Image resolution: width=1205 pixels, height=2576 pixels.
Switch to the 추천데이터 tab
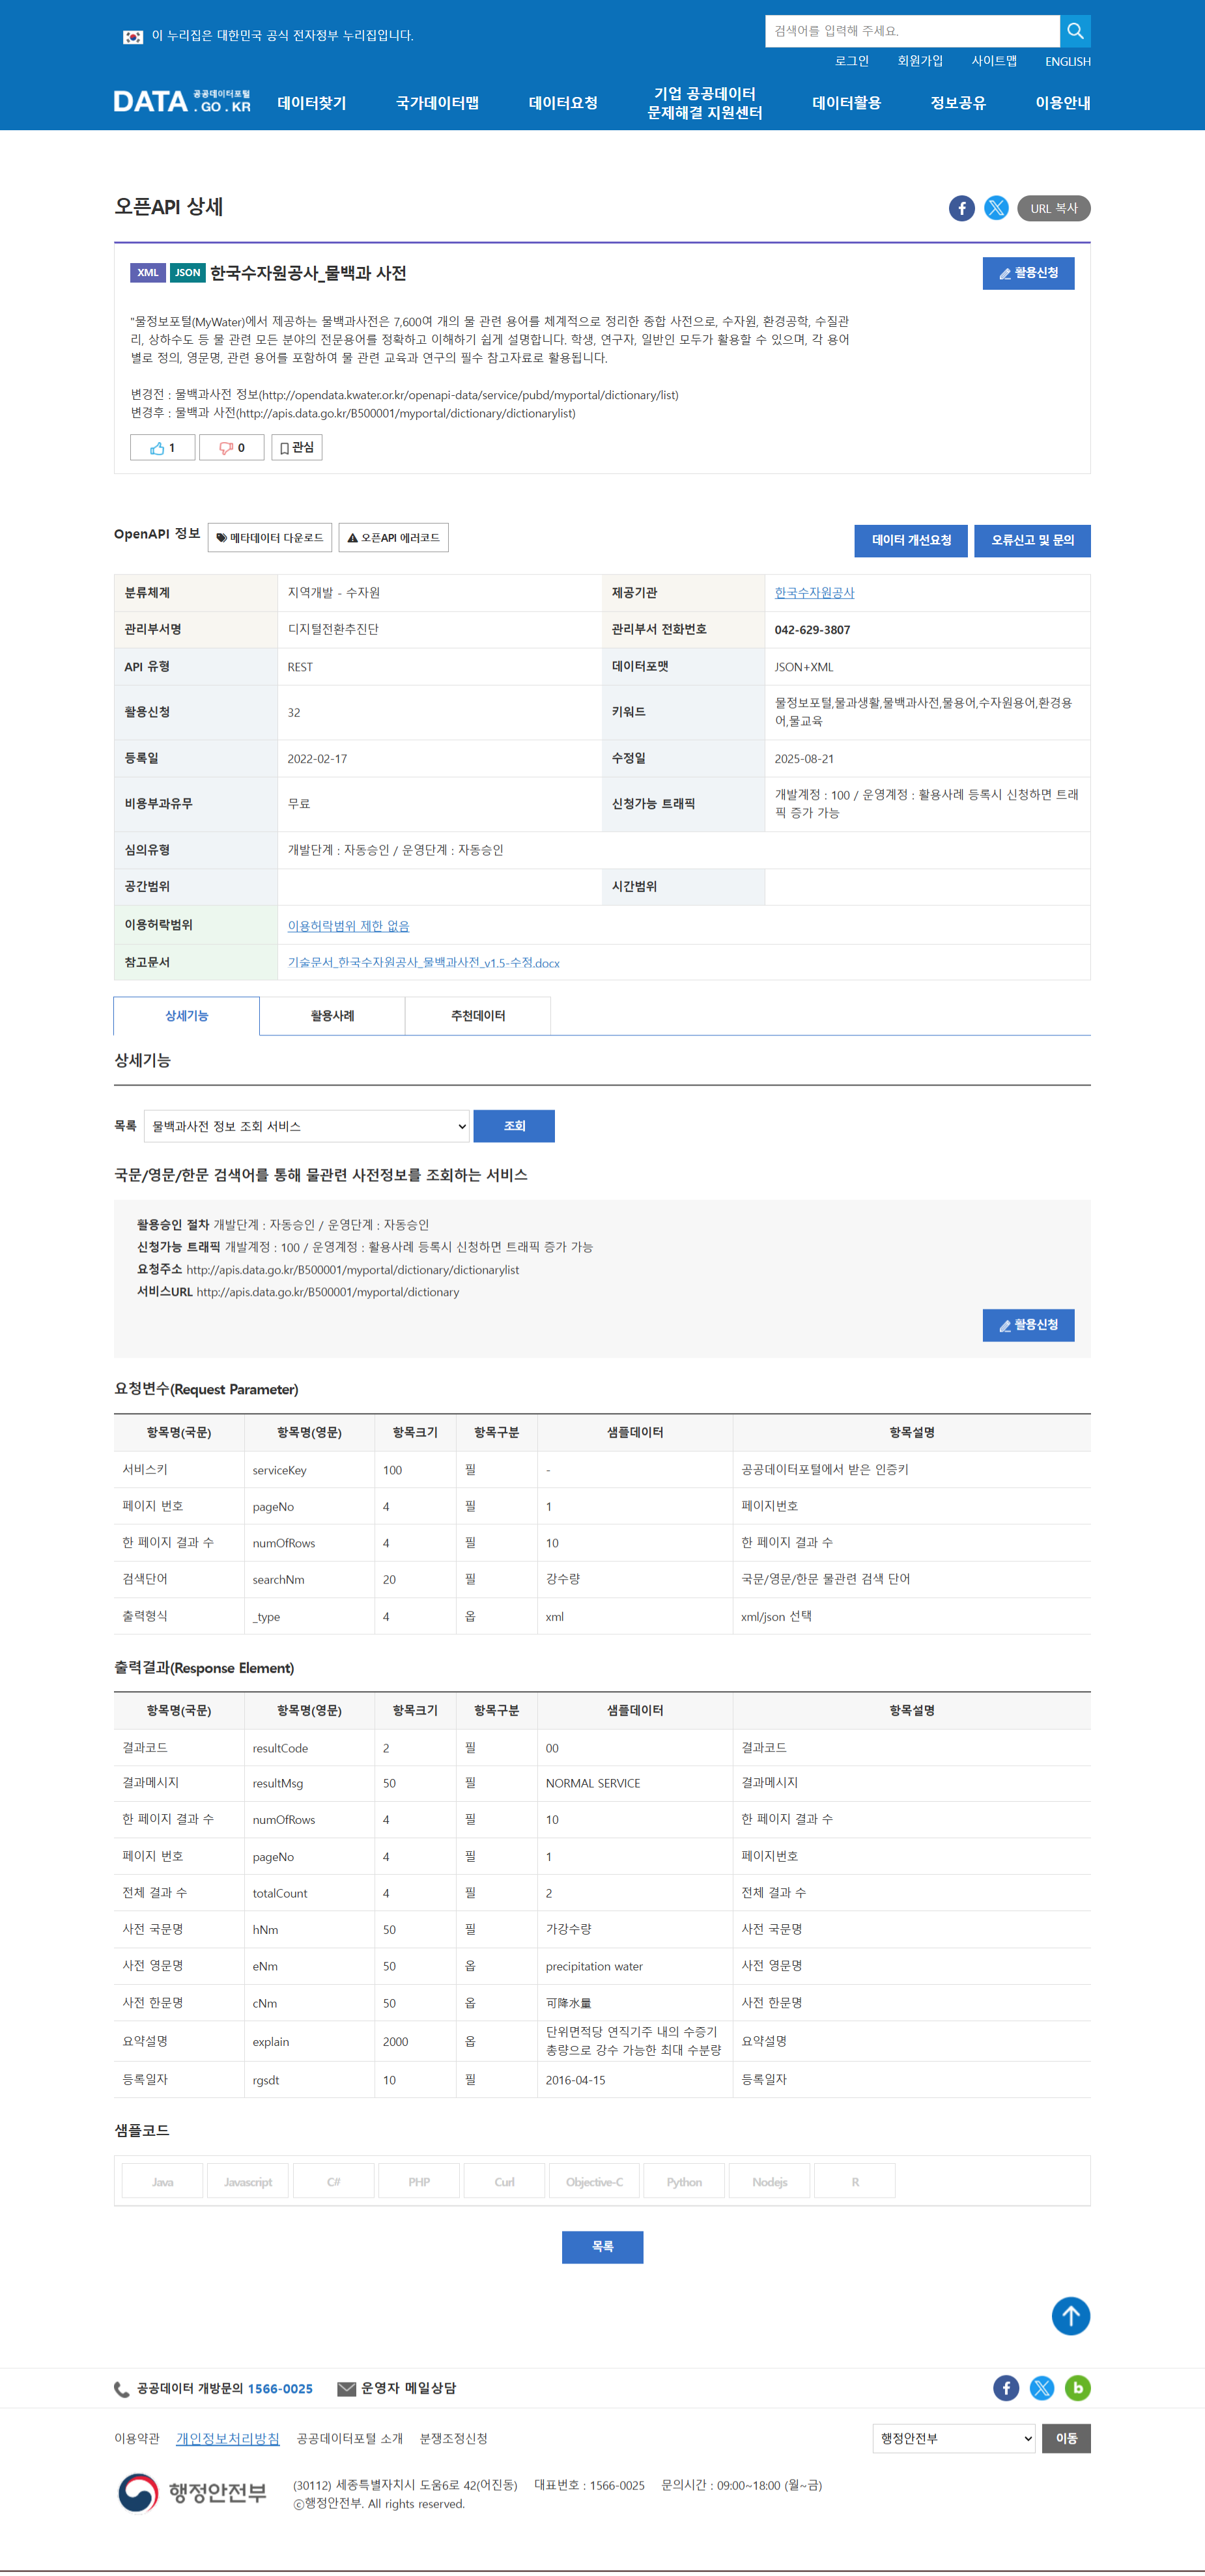477,1016
